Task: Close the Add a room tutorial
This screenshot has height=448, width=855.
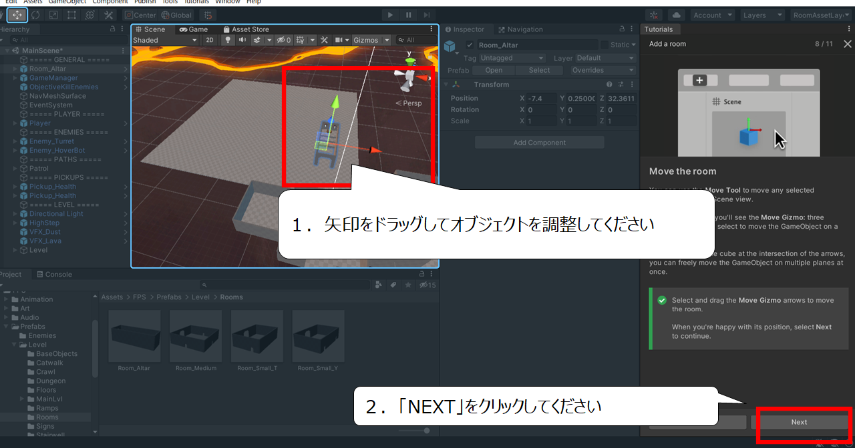Action: point(848,44)
